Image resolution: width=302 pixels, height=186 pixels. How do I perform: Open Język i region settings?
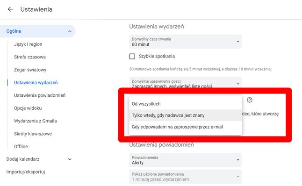point(28,44)
